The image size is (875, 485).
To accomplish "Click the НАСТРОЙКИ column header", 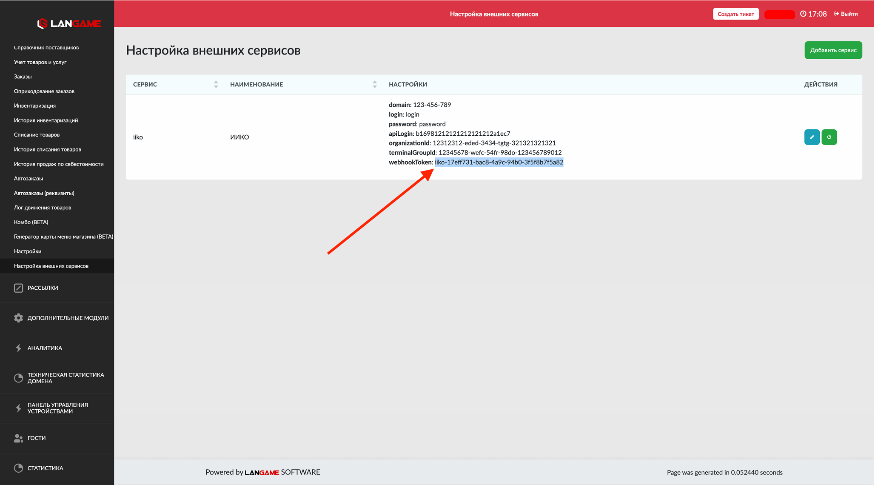I will [408, 84].
